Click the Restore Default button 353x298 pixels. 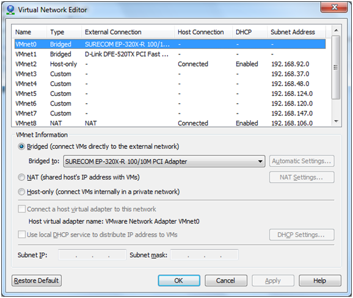click(37, 281)
